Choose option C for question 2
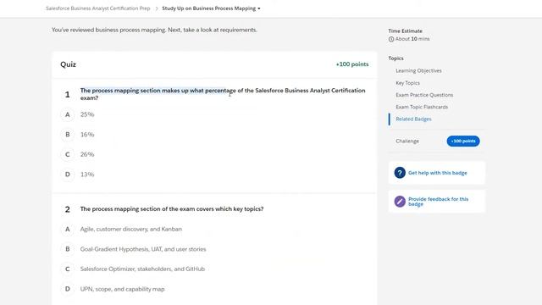The height and width of the screenshot is (305, 542). pos(68,269)
